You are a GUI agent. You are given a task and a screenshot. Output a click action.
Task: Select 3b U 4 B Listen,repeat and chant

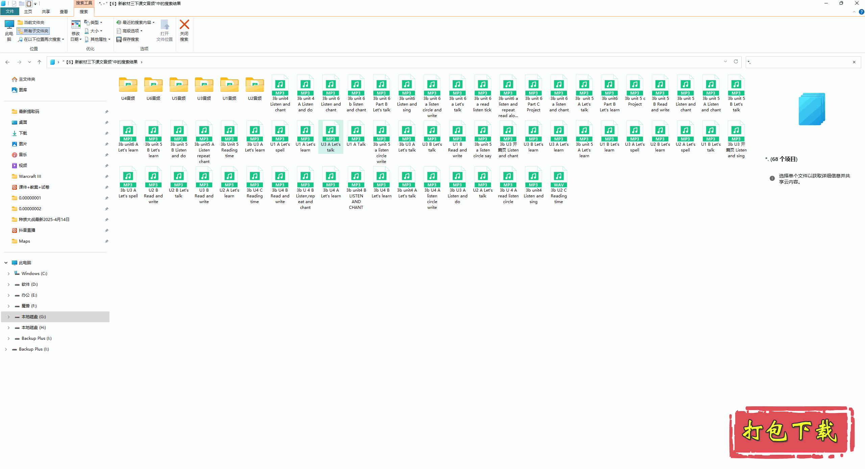(x=305, y=188)
